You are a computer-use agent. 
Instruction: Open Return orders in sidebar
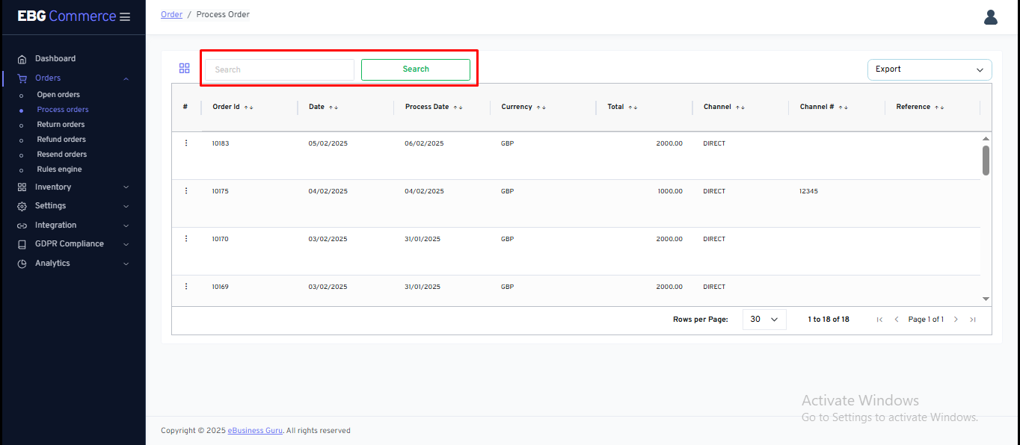(x=61, y=125)
